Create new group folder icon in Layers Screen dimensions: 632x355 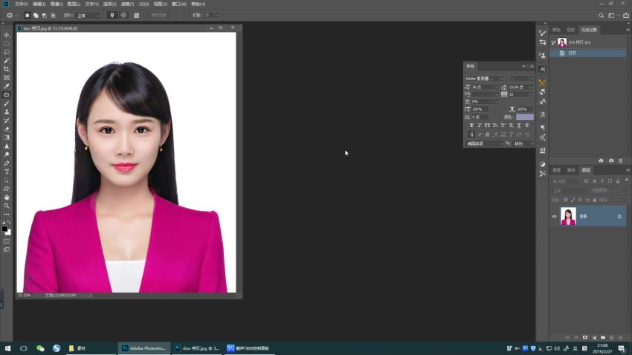[603, 337]
